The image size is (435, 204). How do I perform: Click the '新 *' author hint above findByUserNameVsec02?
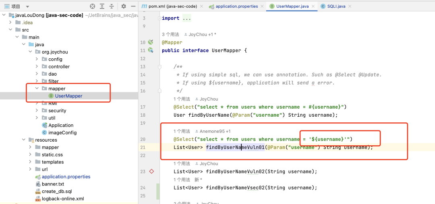198,179
